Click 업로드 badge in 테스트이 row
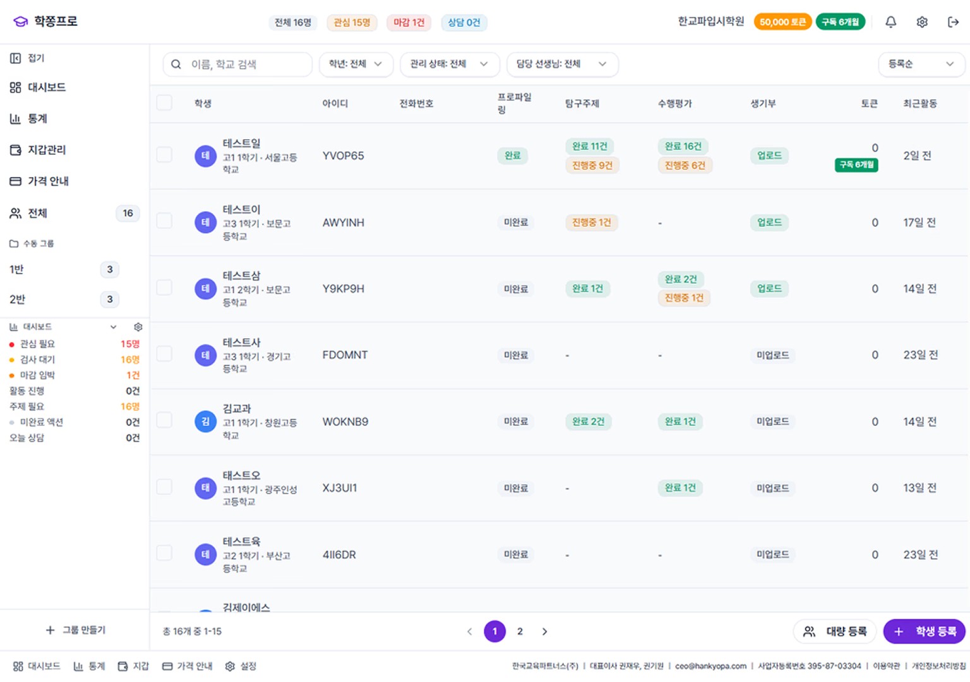 click(x=769, y=222)
